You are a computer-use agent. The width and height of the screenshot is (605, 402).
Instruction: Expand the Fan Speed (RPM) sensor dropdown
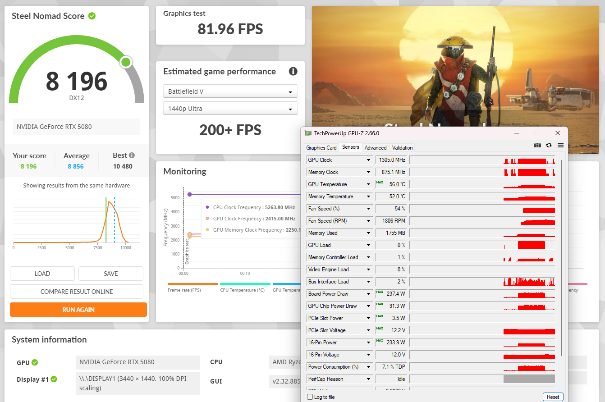368,221
